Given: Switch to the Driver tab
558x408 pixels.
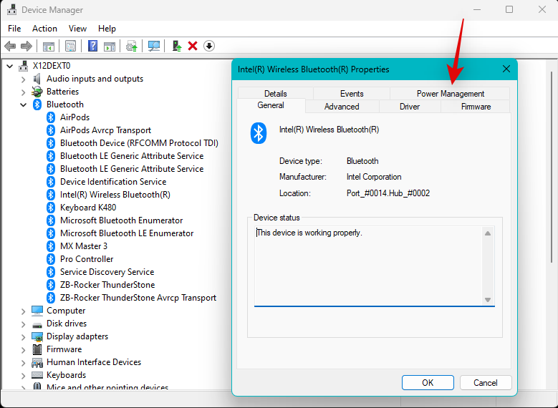Looking at the screenshot, I should click(410, 107).
